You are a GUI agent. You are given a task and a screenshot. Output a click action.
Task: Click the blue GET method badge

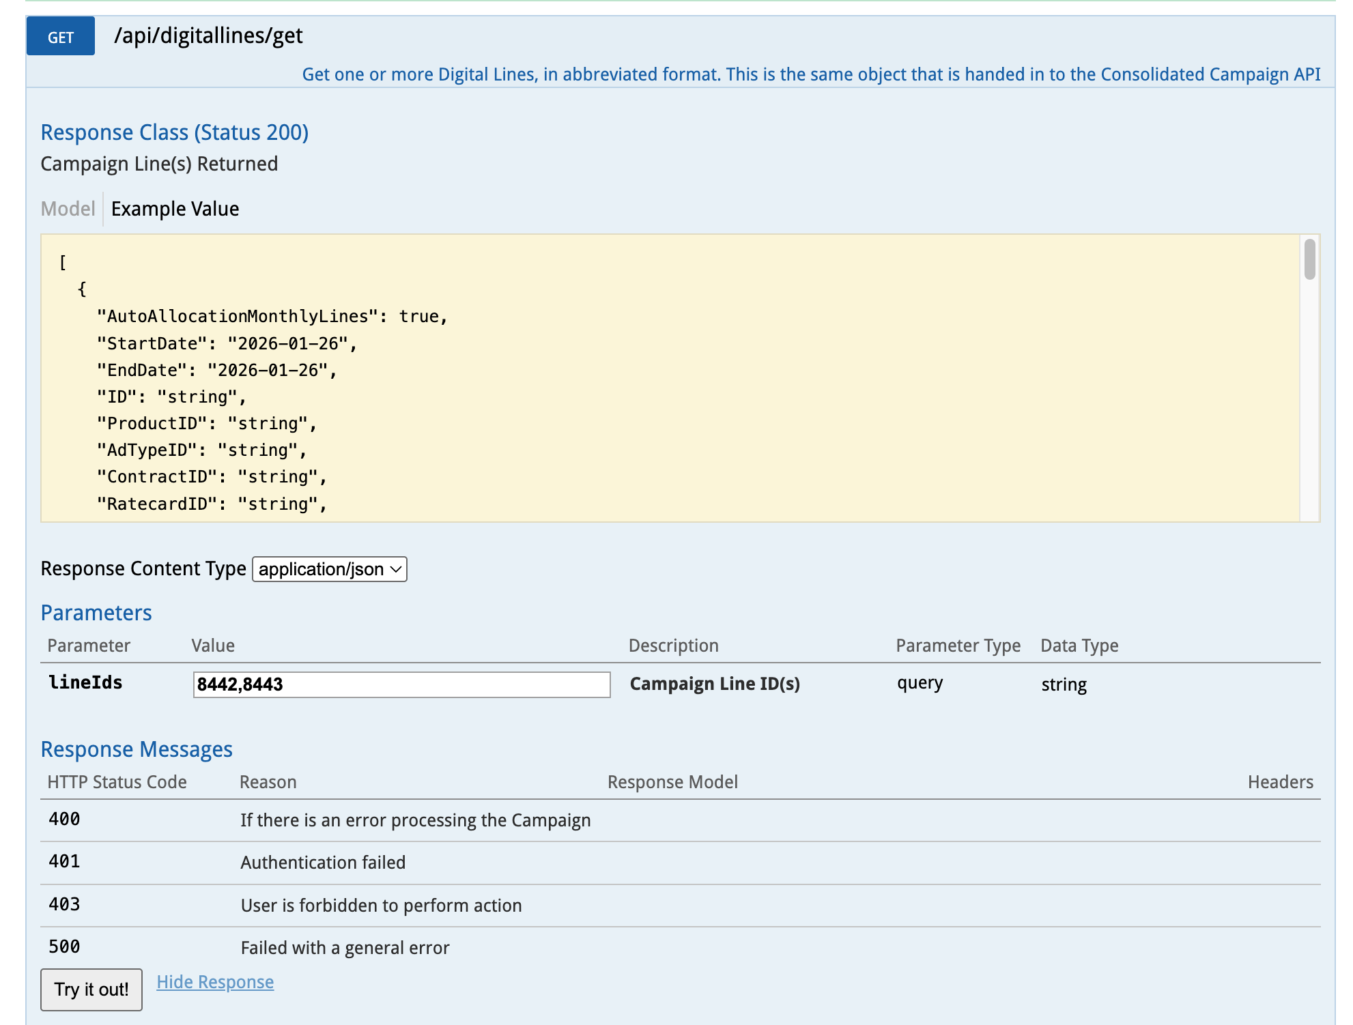point(60,37)
